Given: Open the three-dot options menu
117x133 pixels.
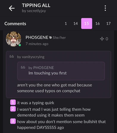Looking at the screenshot, I should tap(105, 8).
